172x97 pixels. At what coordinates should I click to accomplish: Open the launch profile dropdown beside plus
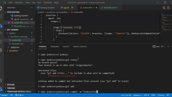pyautogui.click(x=164, y=47)
